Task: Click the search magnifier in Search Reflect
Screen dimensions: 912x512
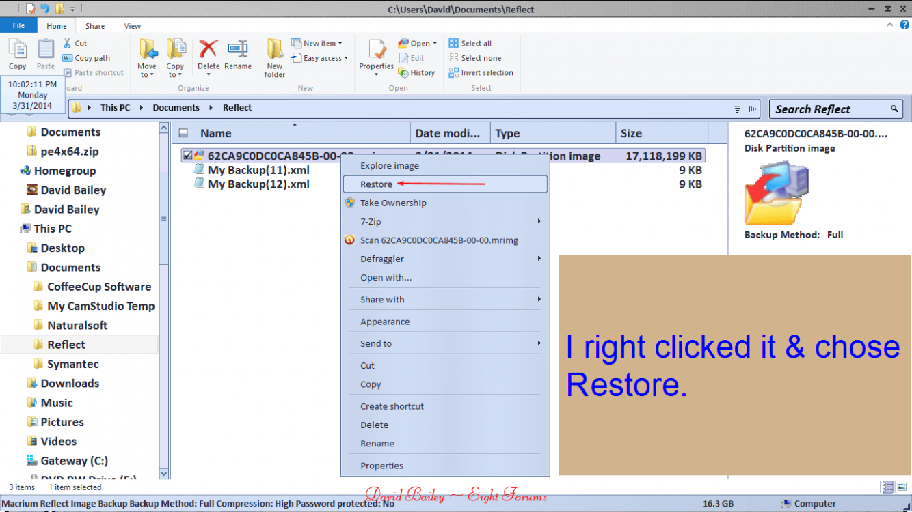Action: point(894,109)
